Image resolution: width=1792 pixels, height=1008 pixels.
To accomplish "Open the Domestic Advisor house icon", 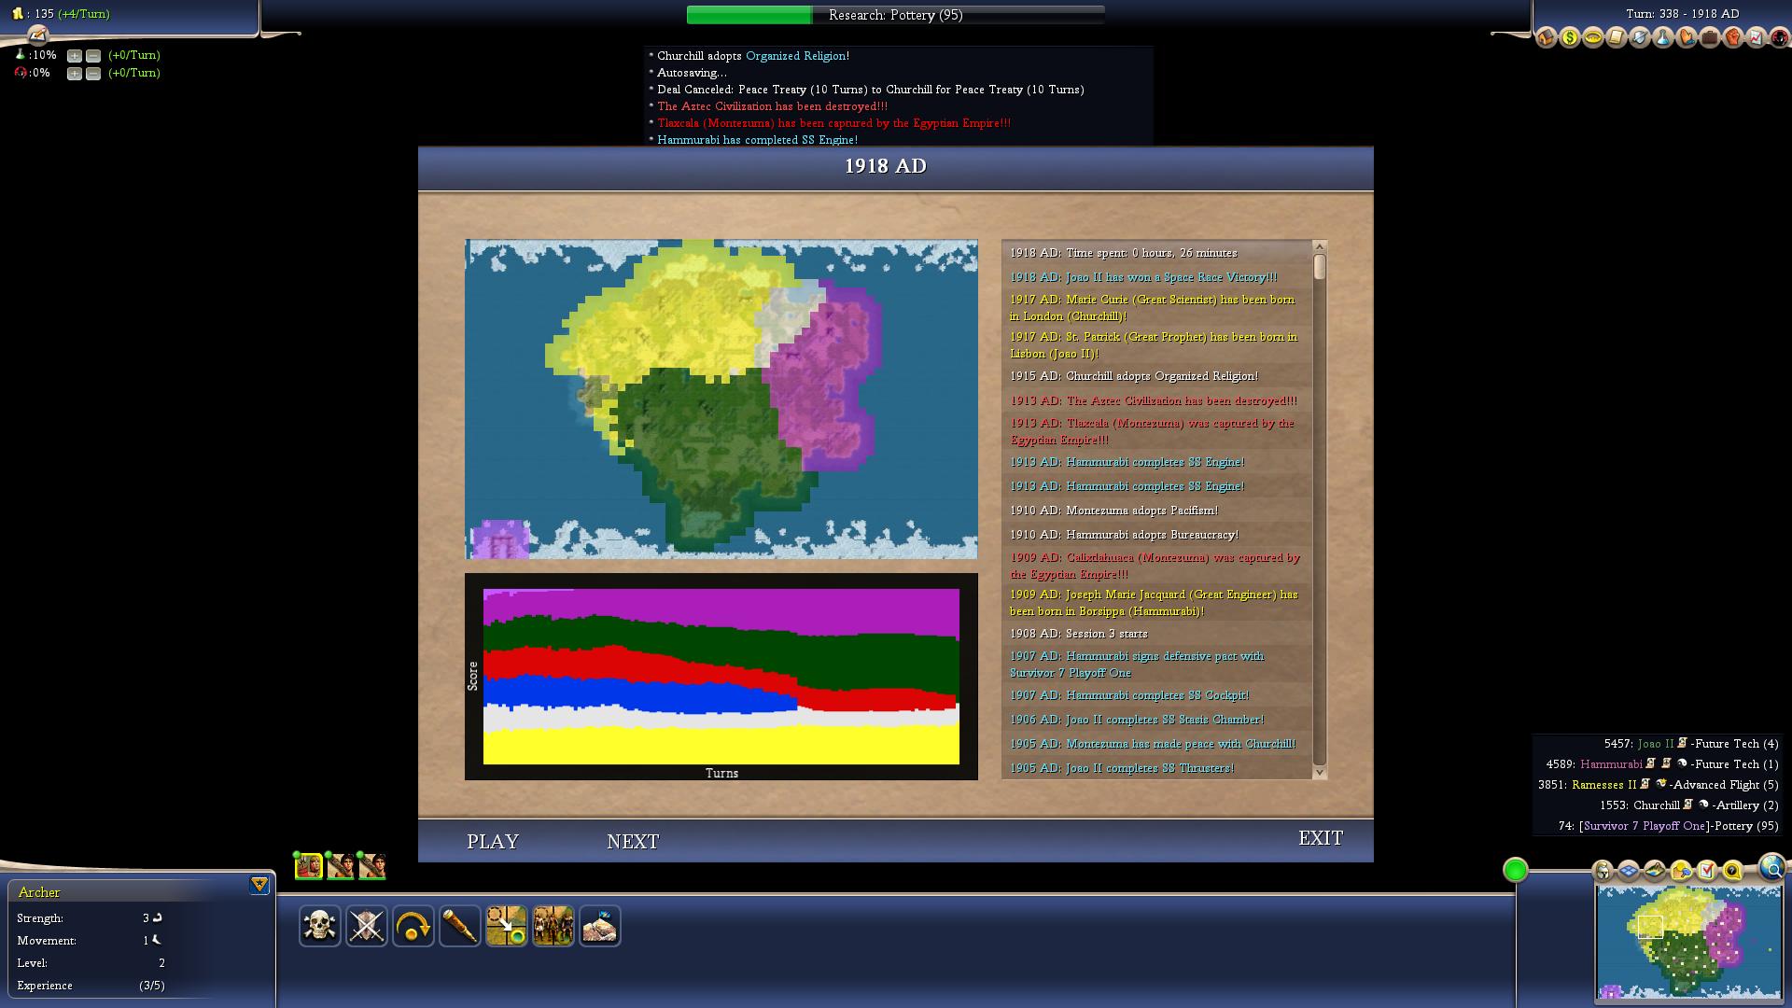I will [1547, 37].
